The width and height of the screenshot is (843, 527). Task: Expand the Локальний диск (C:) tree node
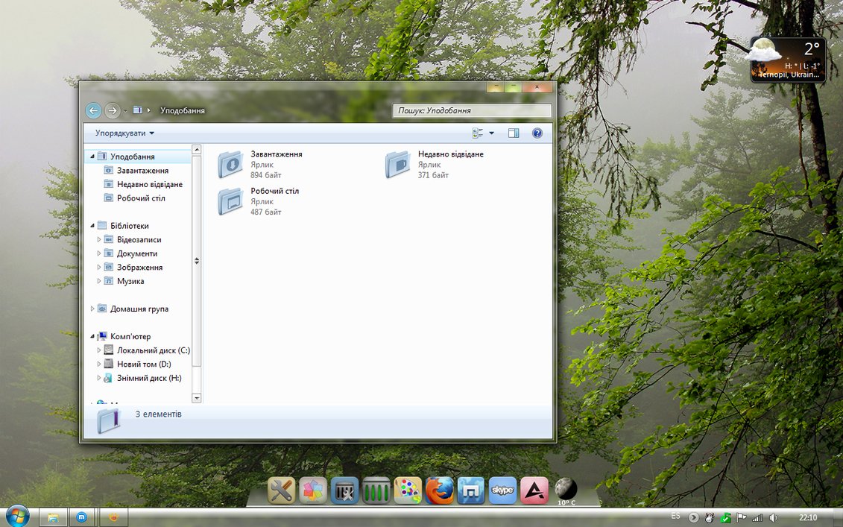(x=99, y=350)
